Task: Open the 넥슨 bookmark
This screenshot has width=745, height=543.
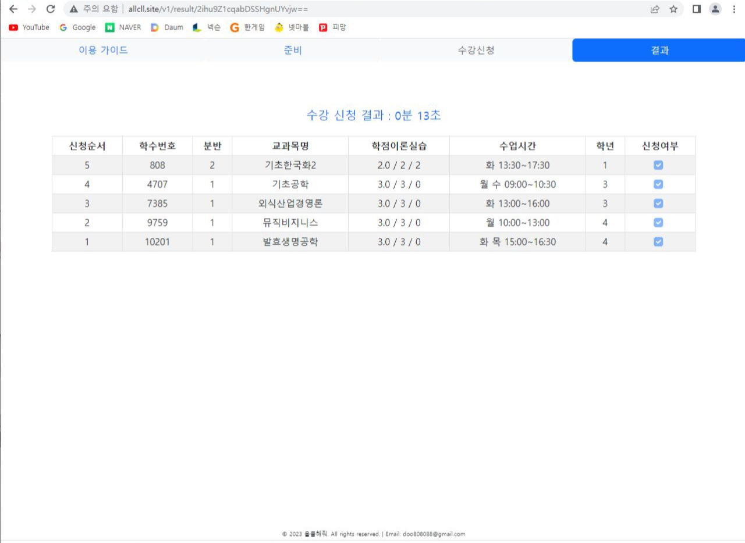Action: click(x=207, y=27)
